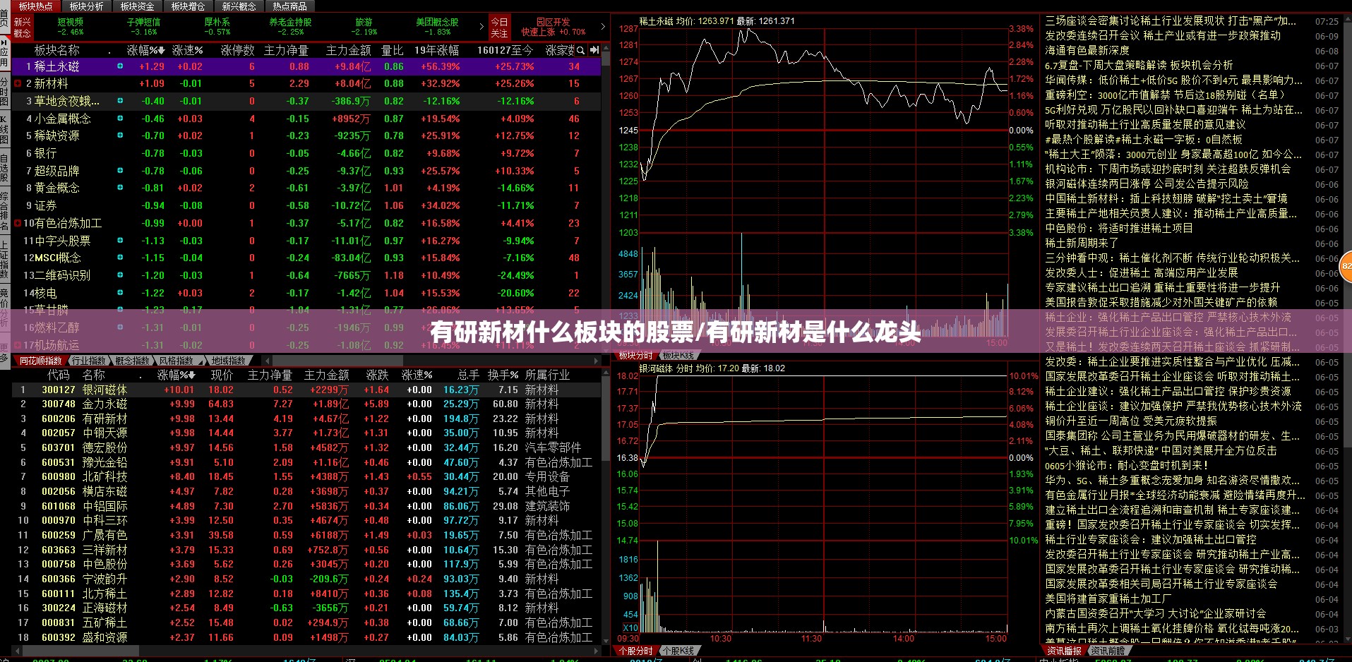Switch to 热点商品 tab
This screenshot has height=662, width=1352.
point(289,6)
